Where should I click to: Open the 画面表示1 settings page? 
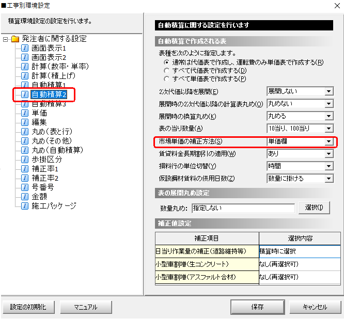tap(49, 48)
